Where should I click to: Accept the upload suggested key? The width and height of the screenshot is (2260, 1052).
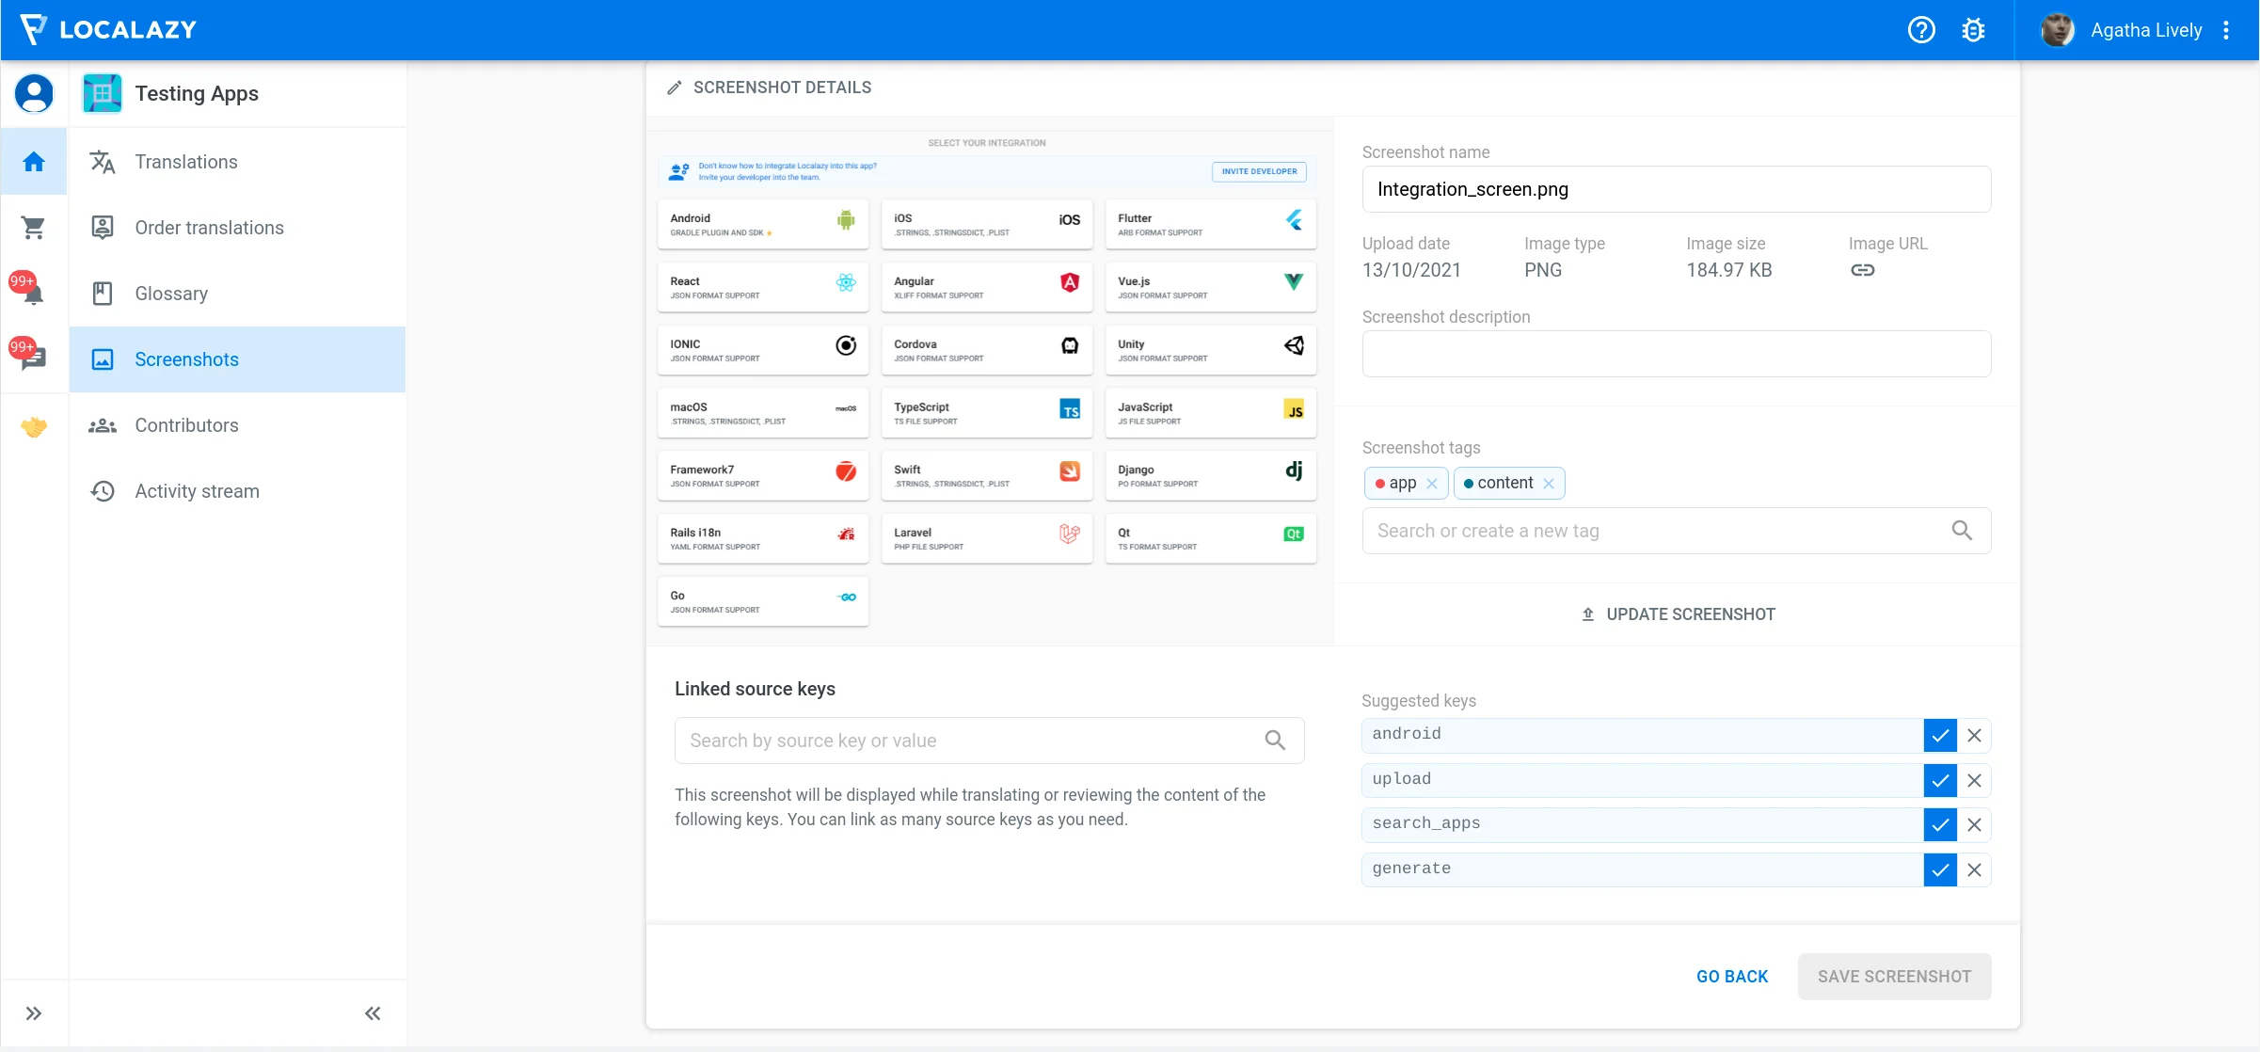(1939, 780)
